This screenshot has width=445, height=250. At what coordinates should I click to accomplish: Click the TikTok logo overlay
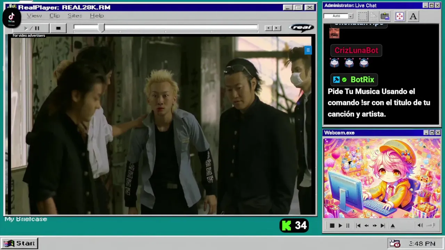pyautogui.click(x=11, y=17)
